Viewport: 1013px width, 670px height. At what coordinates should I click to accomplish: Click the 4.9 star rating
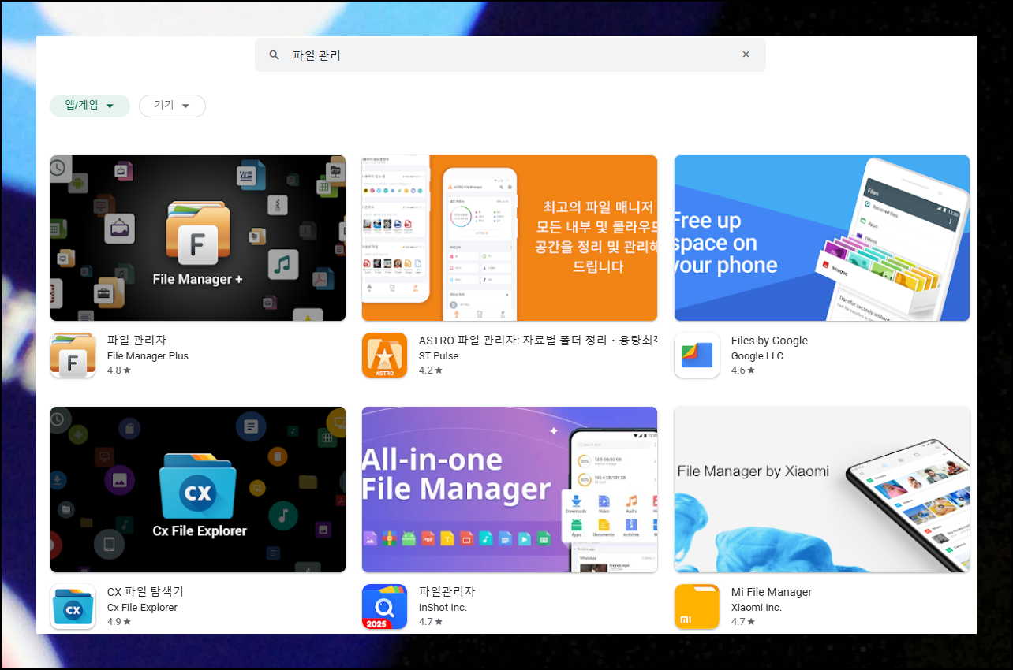coord(119,621)
